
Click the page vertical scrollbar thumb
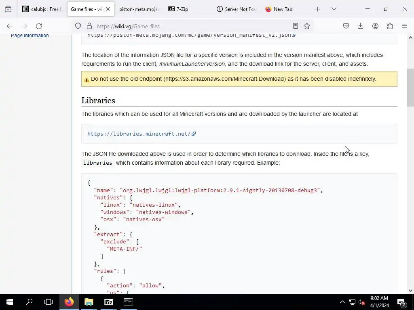point(410,88)
